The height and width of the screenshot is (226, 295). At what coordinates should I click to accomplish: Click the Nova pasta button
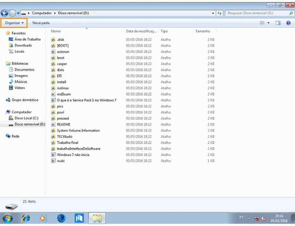coord(41,23)
